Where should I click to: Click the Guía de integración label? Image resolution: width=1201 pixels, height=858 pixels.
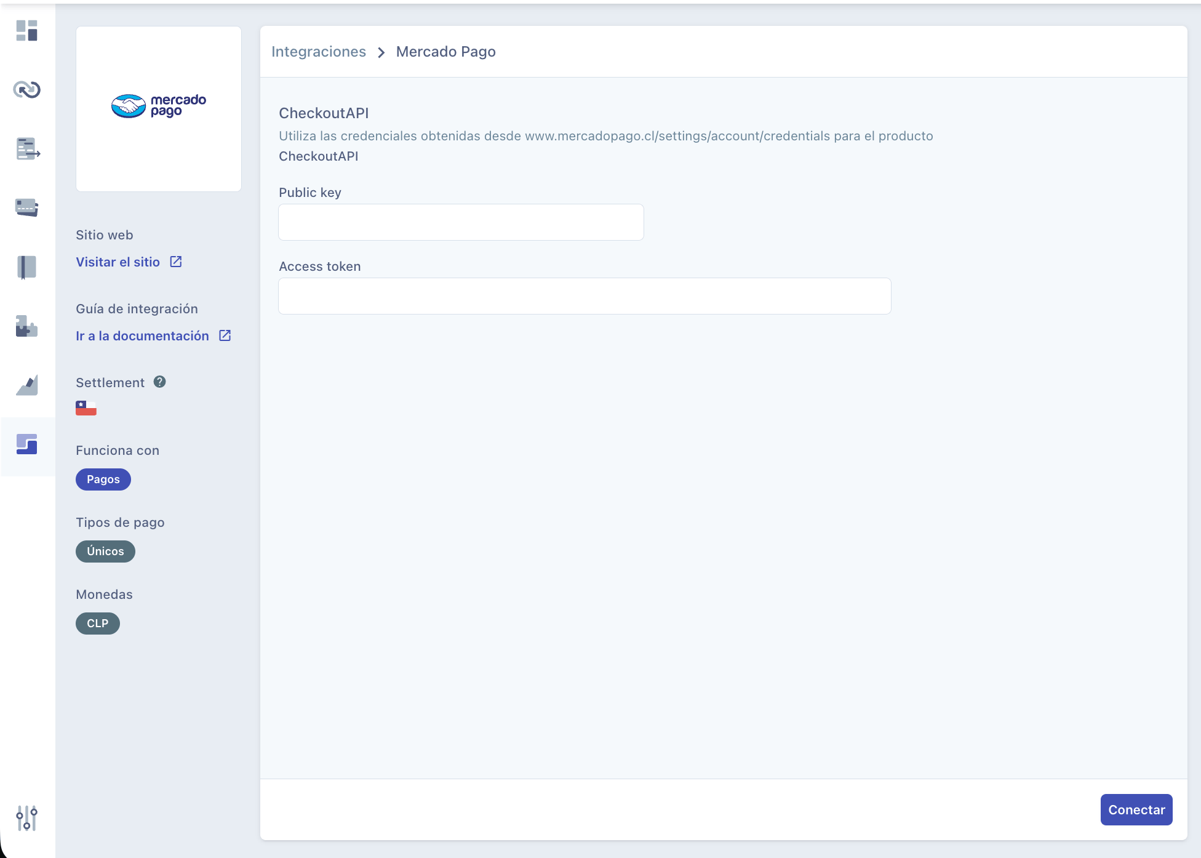[x=137, y=309]
